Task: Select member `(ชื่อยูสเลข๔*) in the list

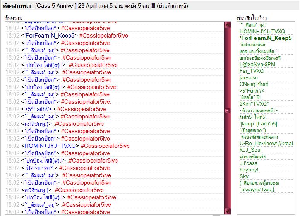Action: (252, 130)
